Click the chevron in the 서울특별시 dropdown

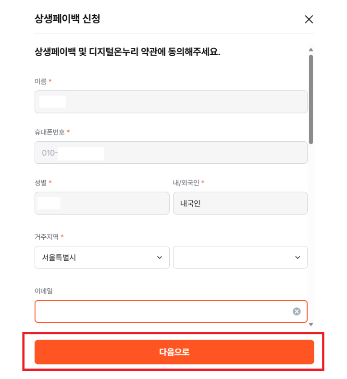tap(160, 257)
